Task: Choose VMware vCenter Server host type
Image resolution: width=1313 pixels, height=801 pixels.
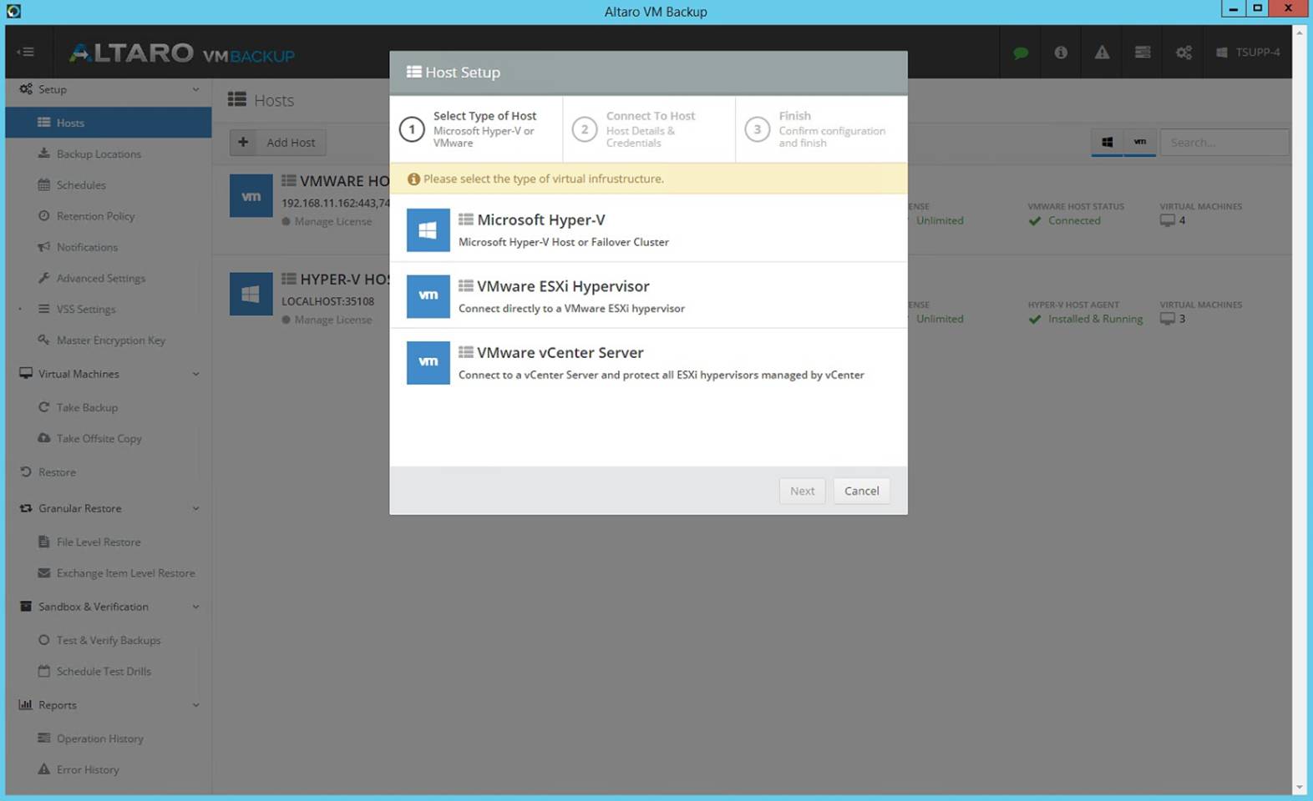Action: (x=648, y=363)
